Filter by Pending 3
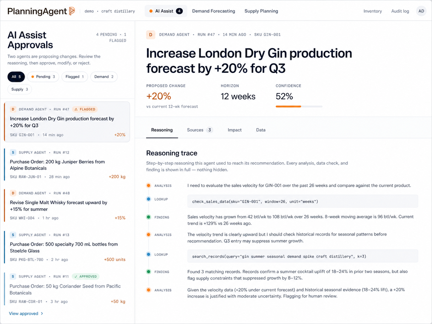 click(x=43, y=77)
